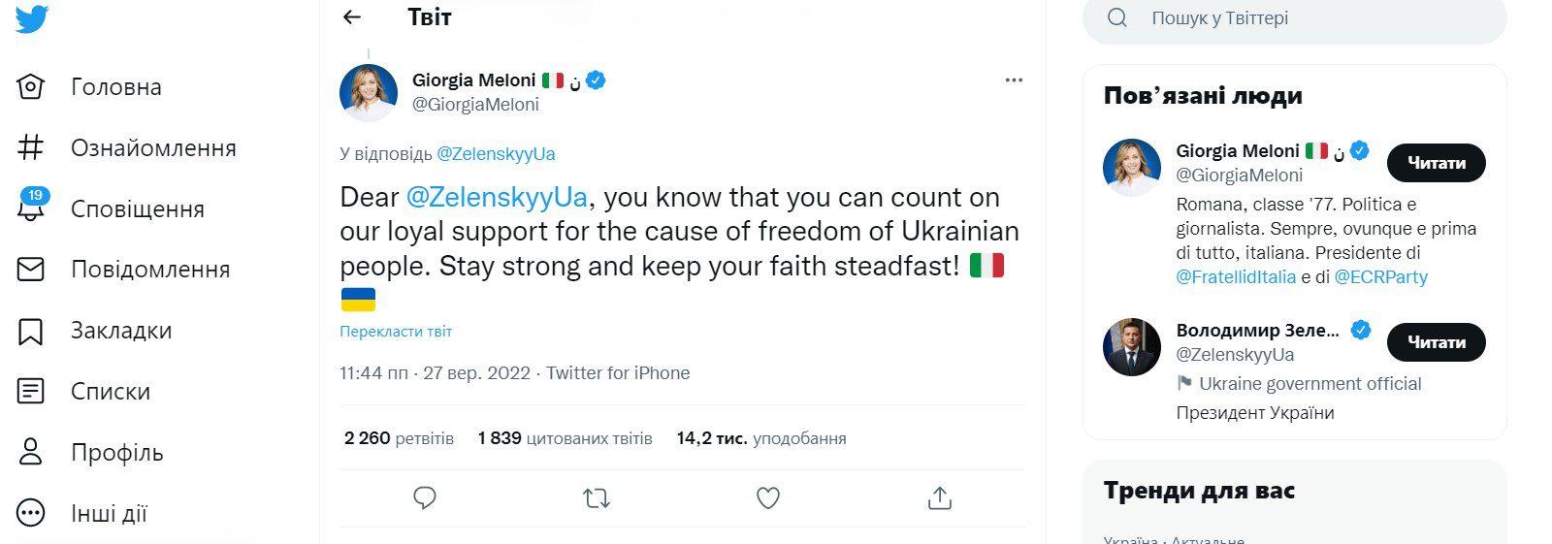Screen dimensions: 1552x544
Task: Open the tweet's three-dot more menu
Action: tap(1014, 80)
